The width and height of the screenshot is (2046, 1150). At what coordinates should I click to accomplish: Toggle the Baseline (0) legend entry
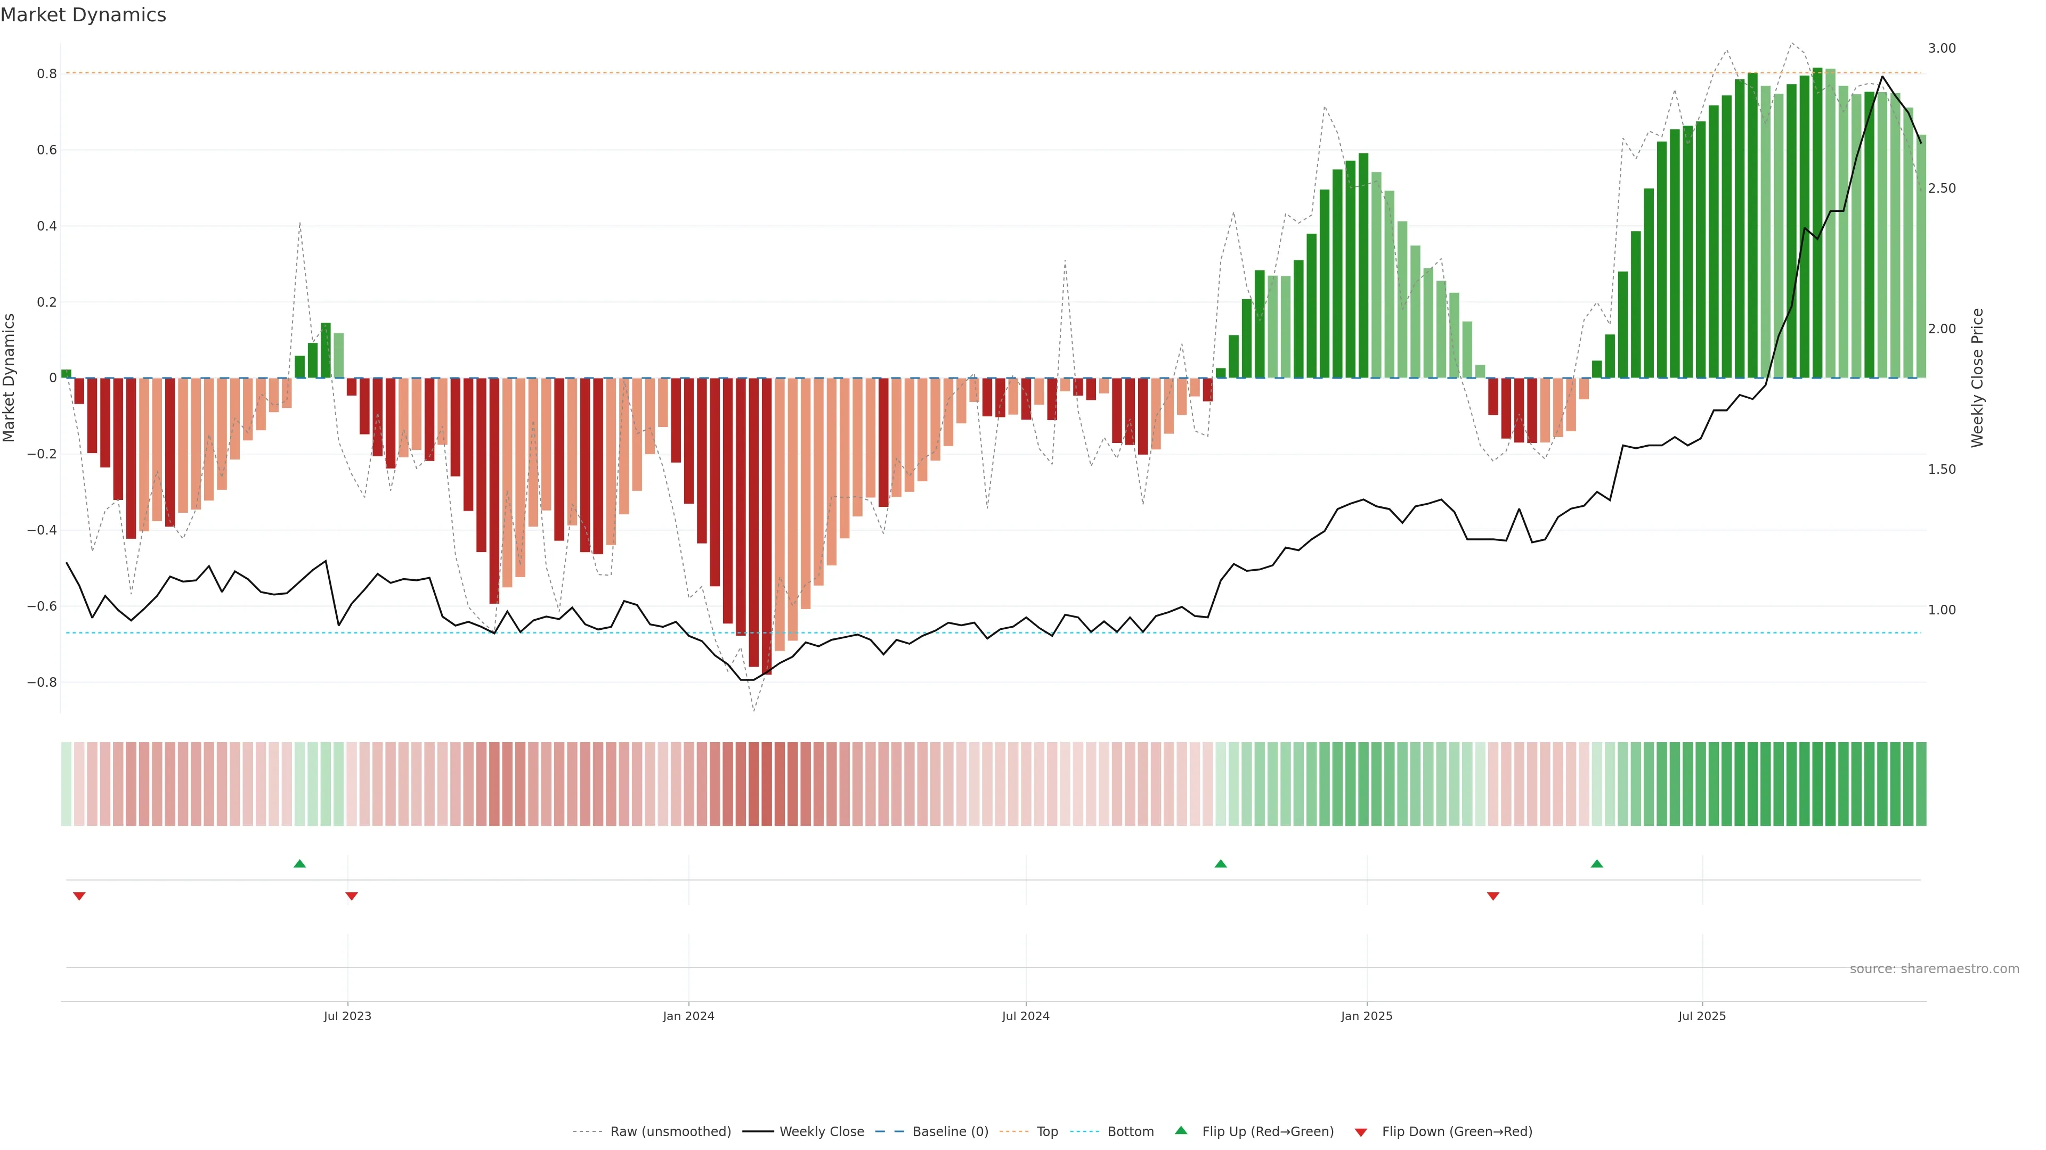click(950, 1132)
